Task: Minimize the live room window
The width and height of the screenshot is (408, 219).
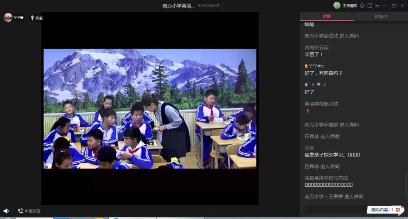Action: tap(385, 6)
